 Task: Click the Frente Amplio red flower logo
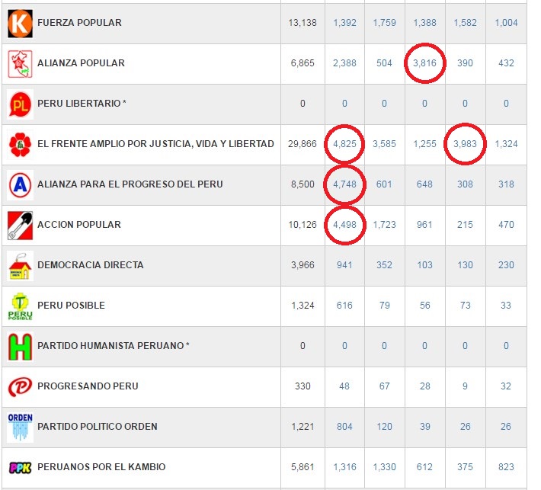pos(20,144)
